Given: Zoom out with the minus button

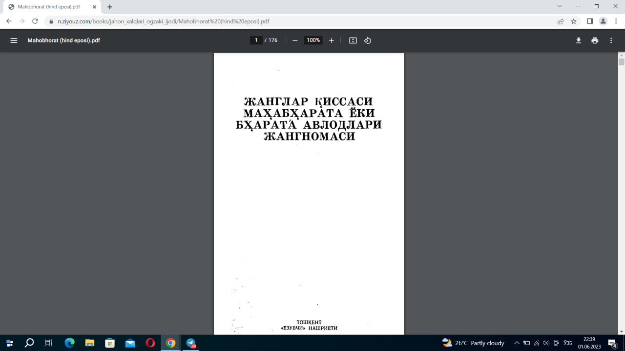Looking at the screenshot, I should point(294,40).
